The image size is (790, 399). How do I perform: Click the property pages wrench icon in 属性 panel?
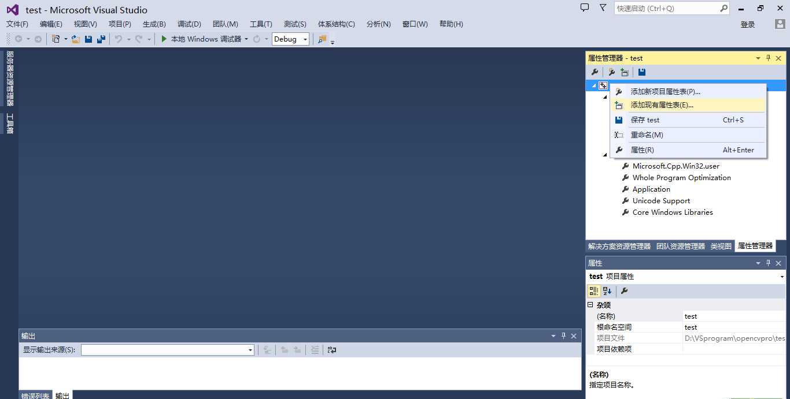[x=624, y=291]
